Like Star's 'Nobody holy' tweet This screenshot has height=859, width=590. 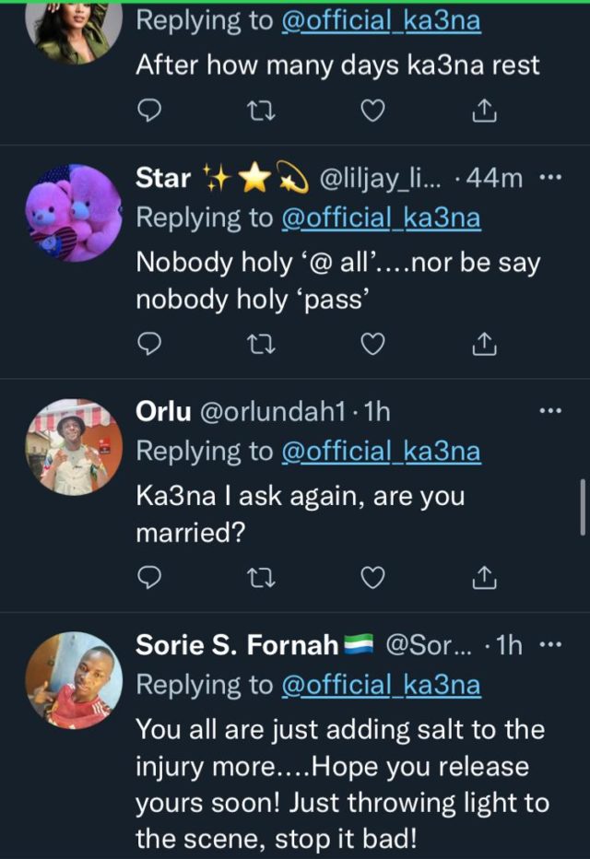coord(371,345)
